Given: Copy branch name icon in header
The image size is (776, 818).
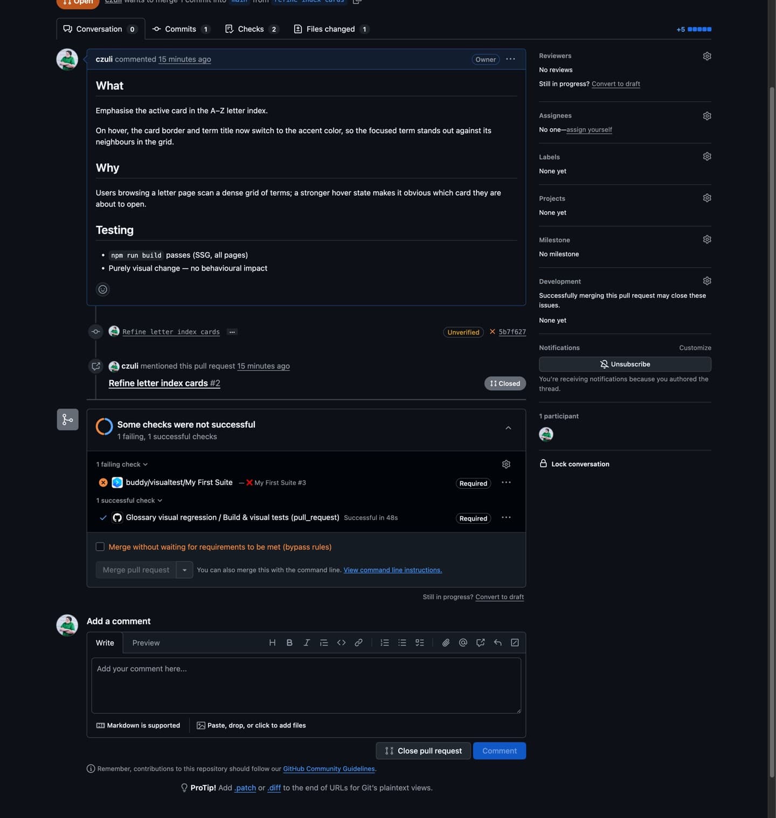Looking at the screenshot, I should pyautogui.click(x=357, y=2).
